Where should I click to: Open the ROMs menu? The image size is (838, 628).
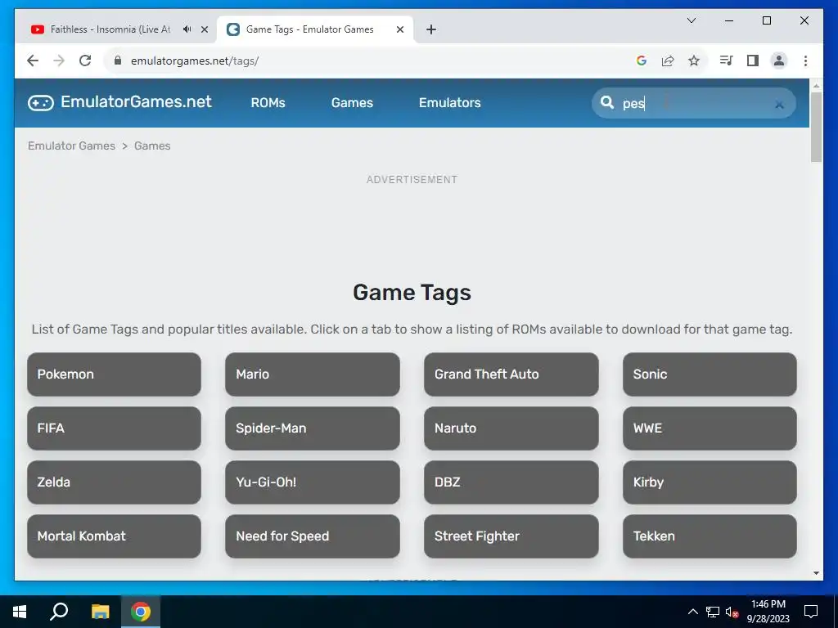[268, 102]
